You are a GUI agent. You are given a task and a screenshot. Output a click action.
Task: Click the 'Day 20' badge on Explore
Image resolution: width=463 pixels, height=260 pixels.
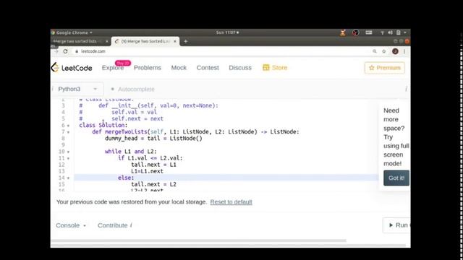click(123, 63)
